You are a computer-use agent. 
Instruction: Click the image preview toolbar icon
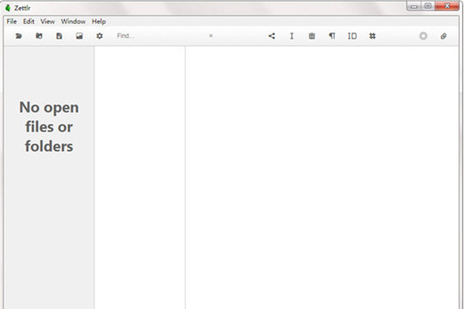(79, 36)
